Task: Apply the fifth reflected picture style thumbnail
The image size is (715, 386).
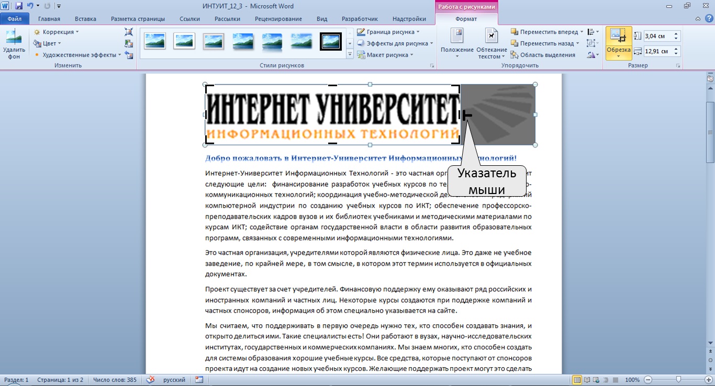Action: pyautogui.click(x=272, y=41)
